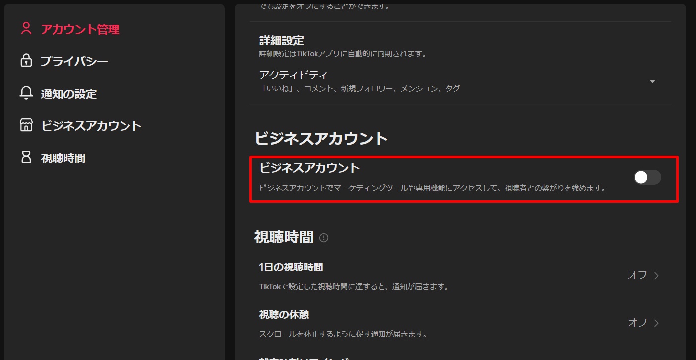Enable the ビジネスアカウント toggle switch
The image size is (696, 360).
click(647, 177)
